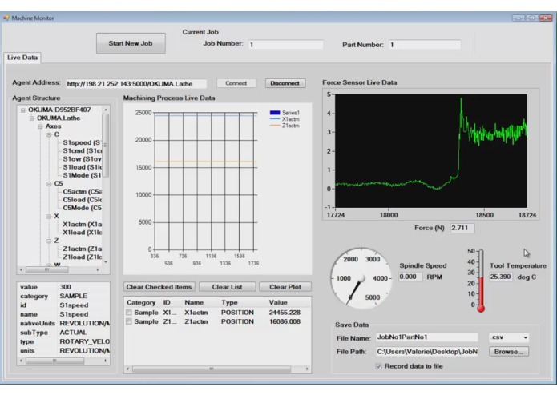Click the value 16086.008 in sample list
Screen dimensions: 557x395
tap(285, 321)
